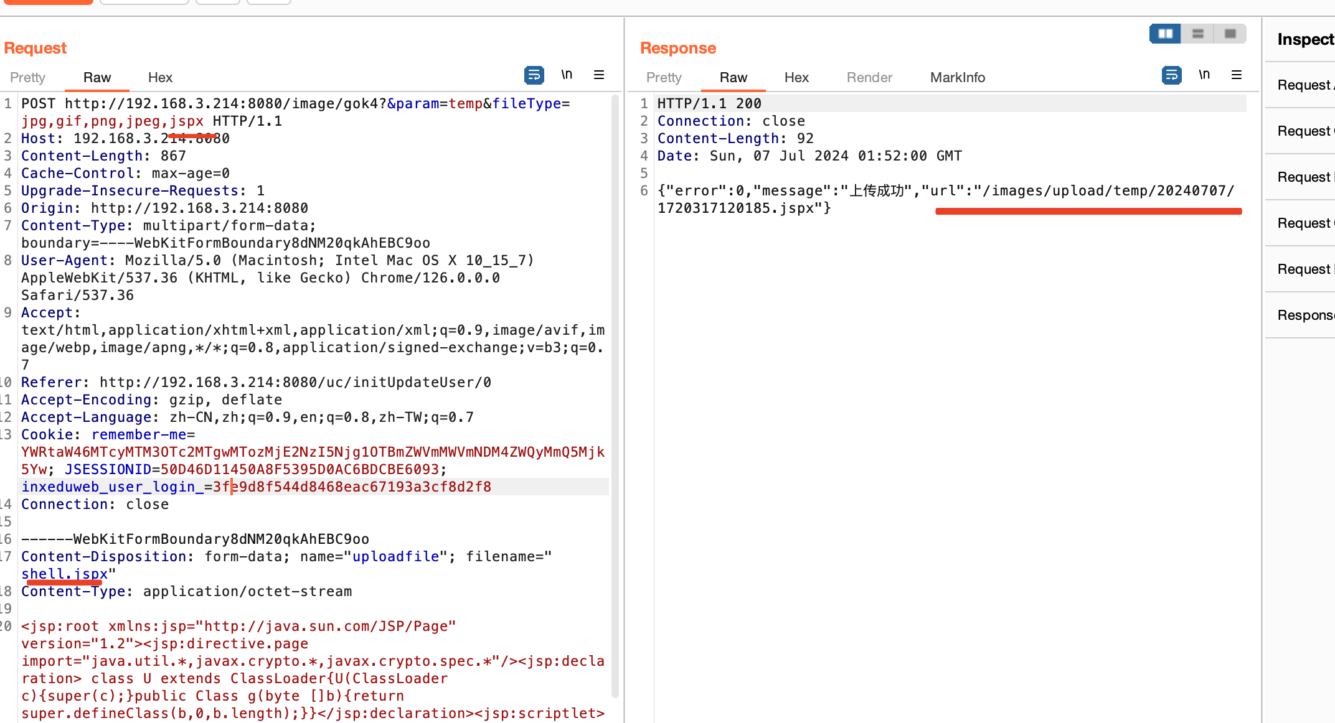Open the Response panel hamburger menu
1335x723 pixels.
[1237, 75]
